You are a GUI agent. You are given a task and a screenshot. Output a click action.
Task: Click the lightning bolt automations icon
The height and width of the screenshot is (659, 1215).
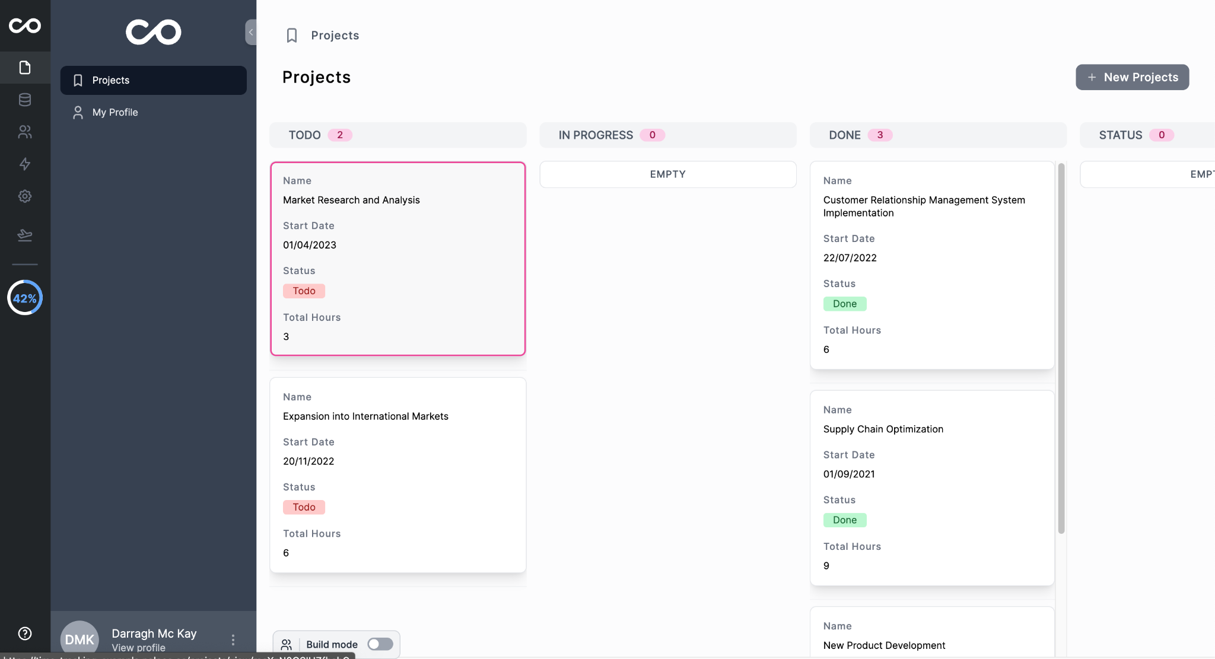(25, 164)
